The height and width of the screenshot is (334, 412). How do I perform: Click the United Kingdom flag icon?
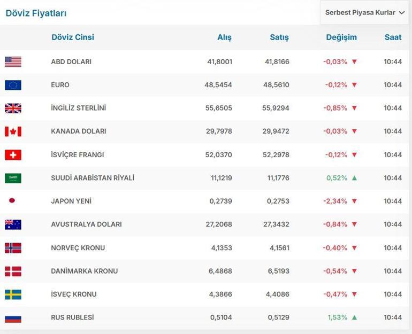[x=13, y=108]
